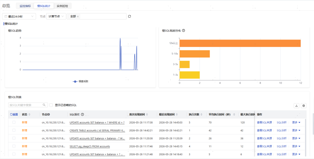Open SQL分析 for balance - ? row

281,138
